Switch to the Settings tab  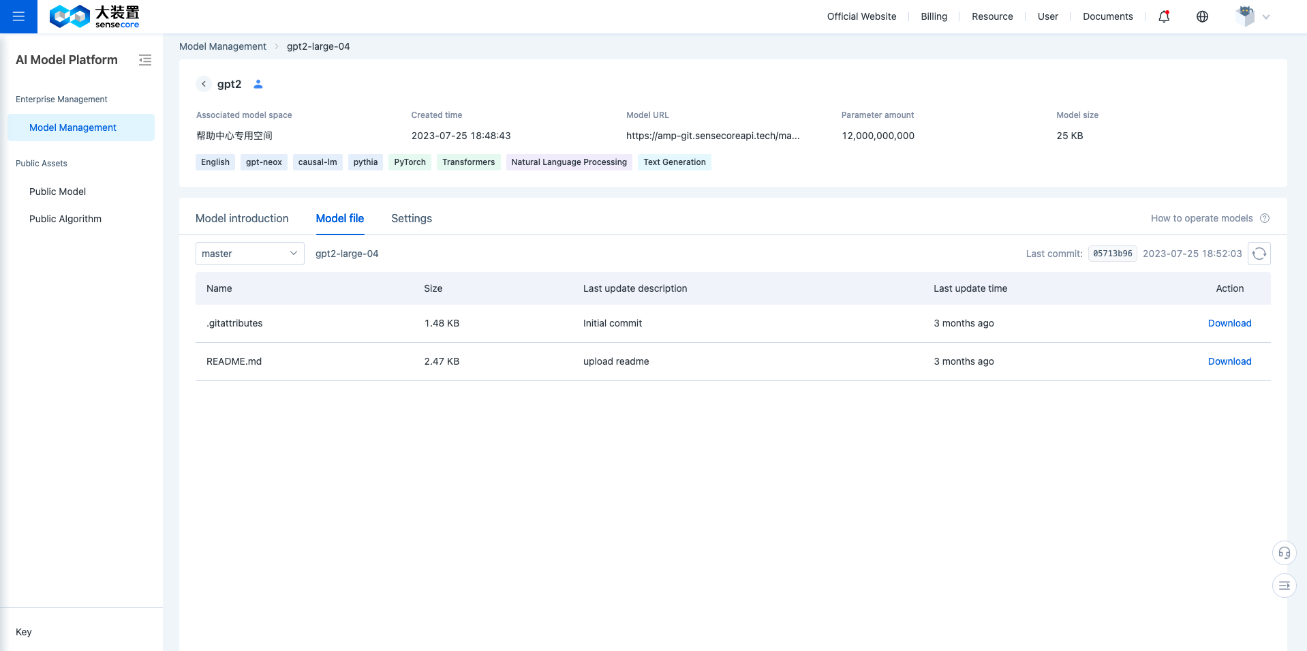tap(411, 218)
